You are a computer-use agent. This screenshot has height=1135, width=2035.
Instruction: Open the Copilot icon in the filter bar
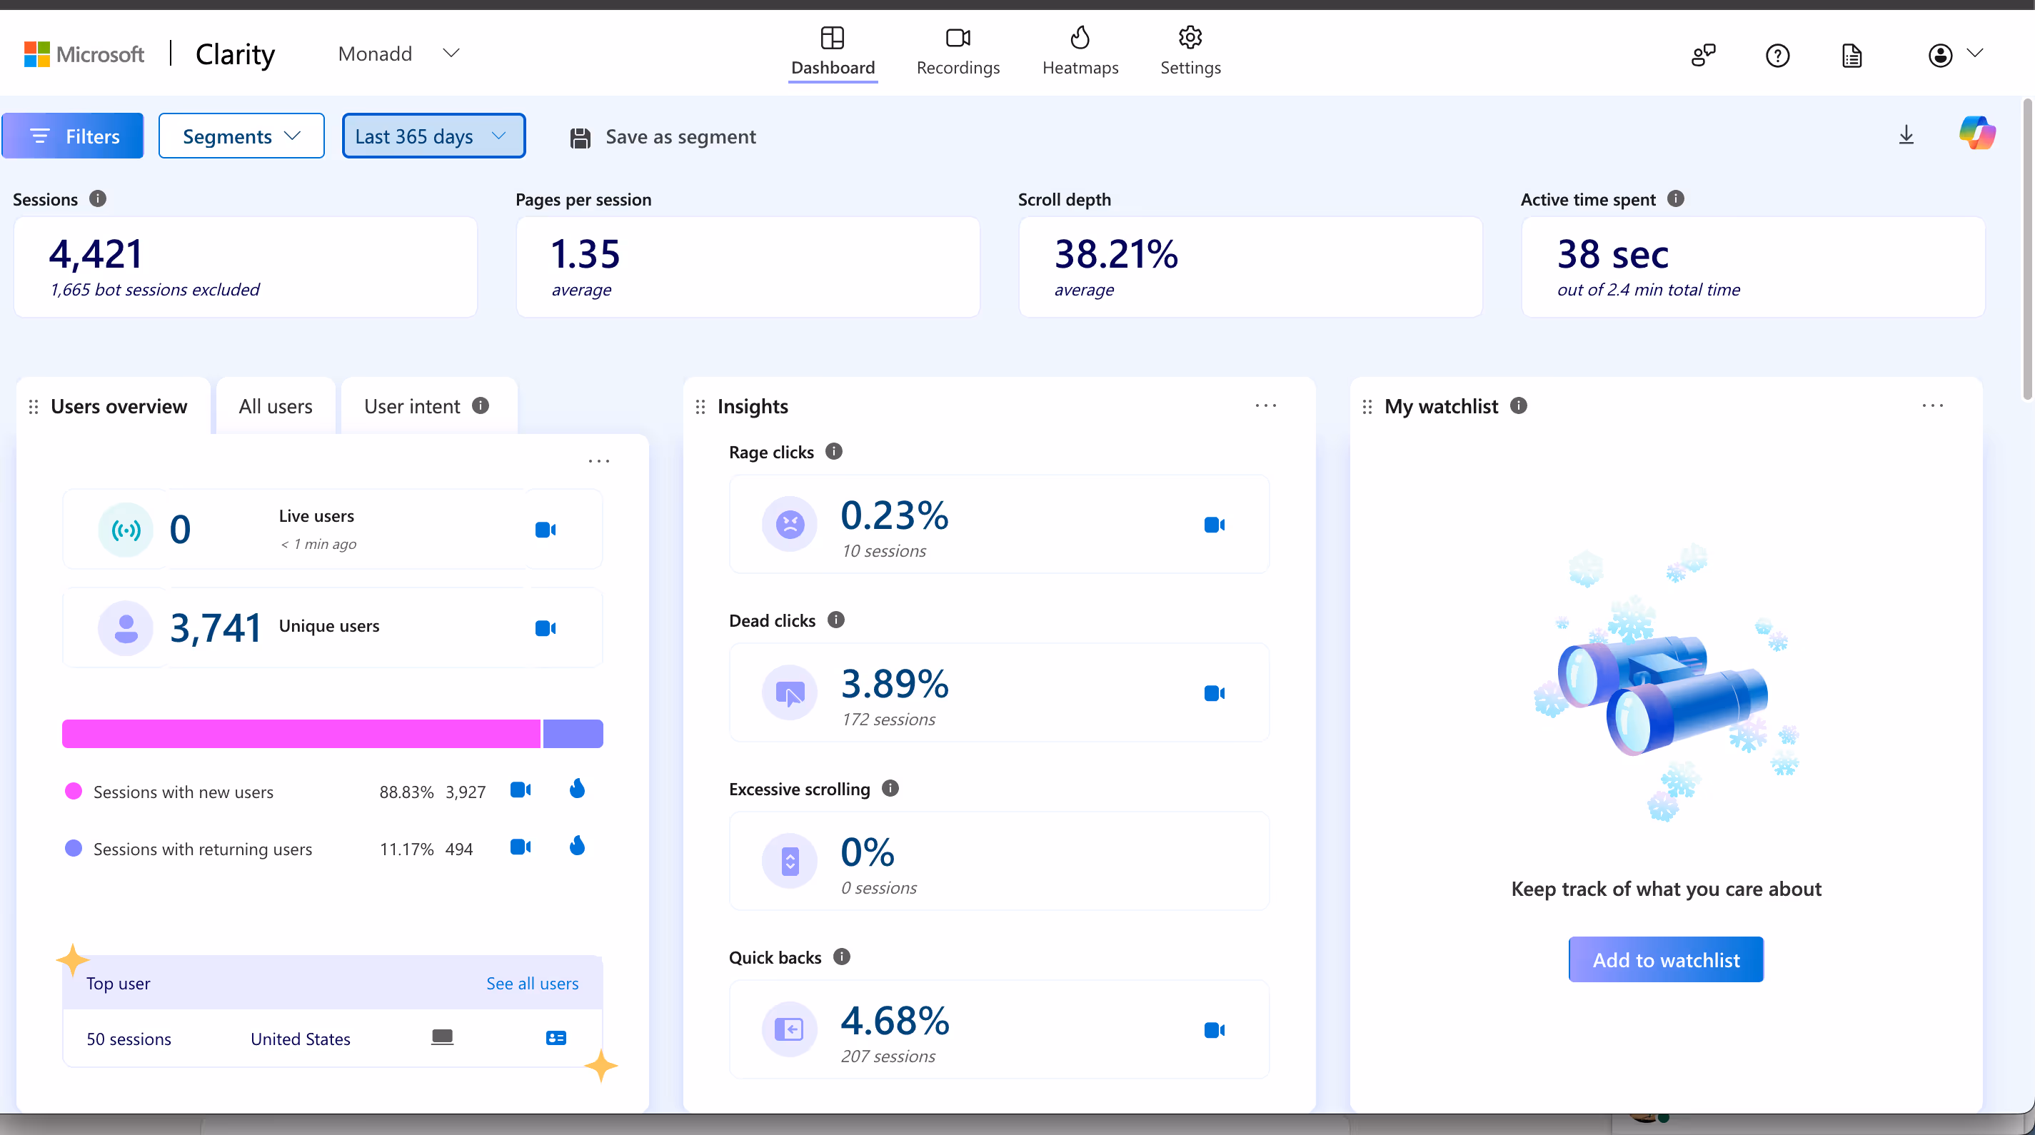(1976, 134)
